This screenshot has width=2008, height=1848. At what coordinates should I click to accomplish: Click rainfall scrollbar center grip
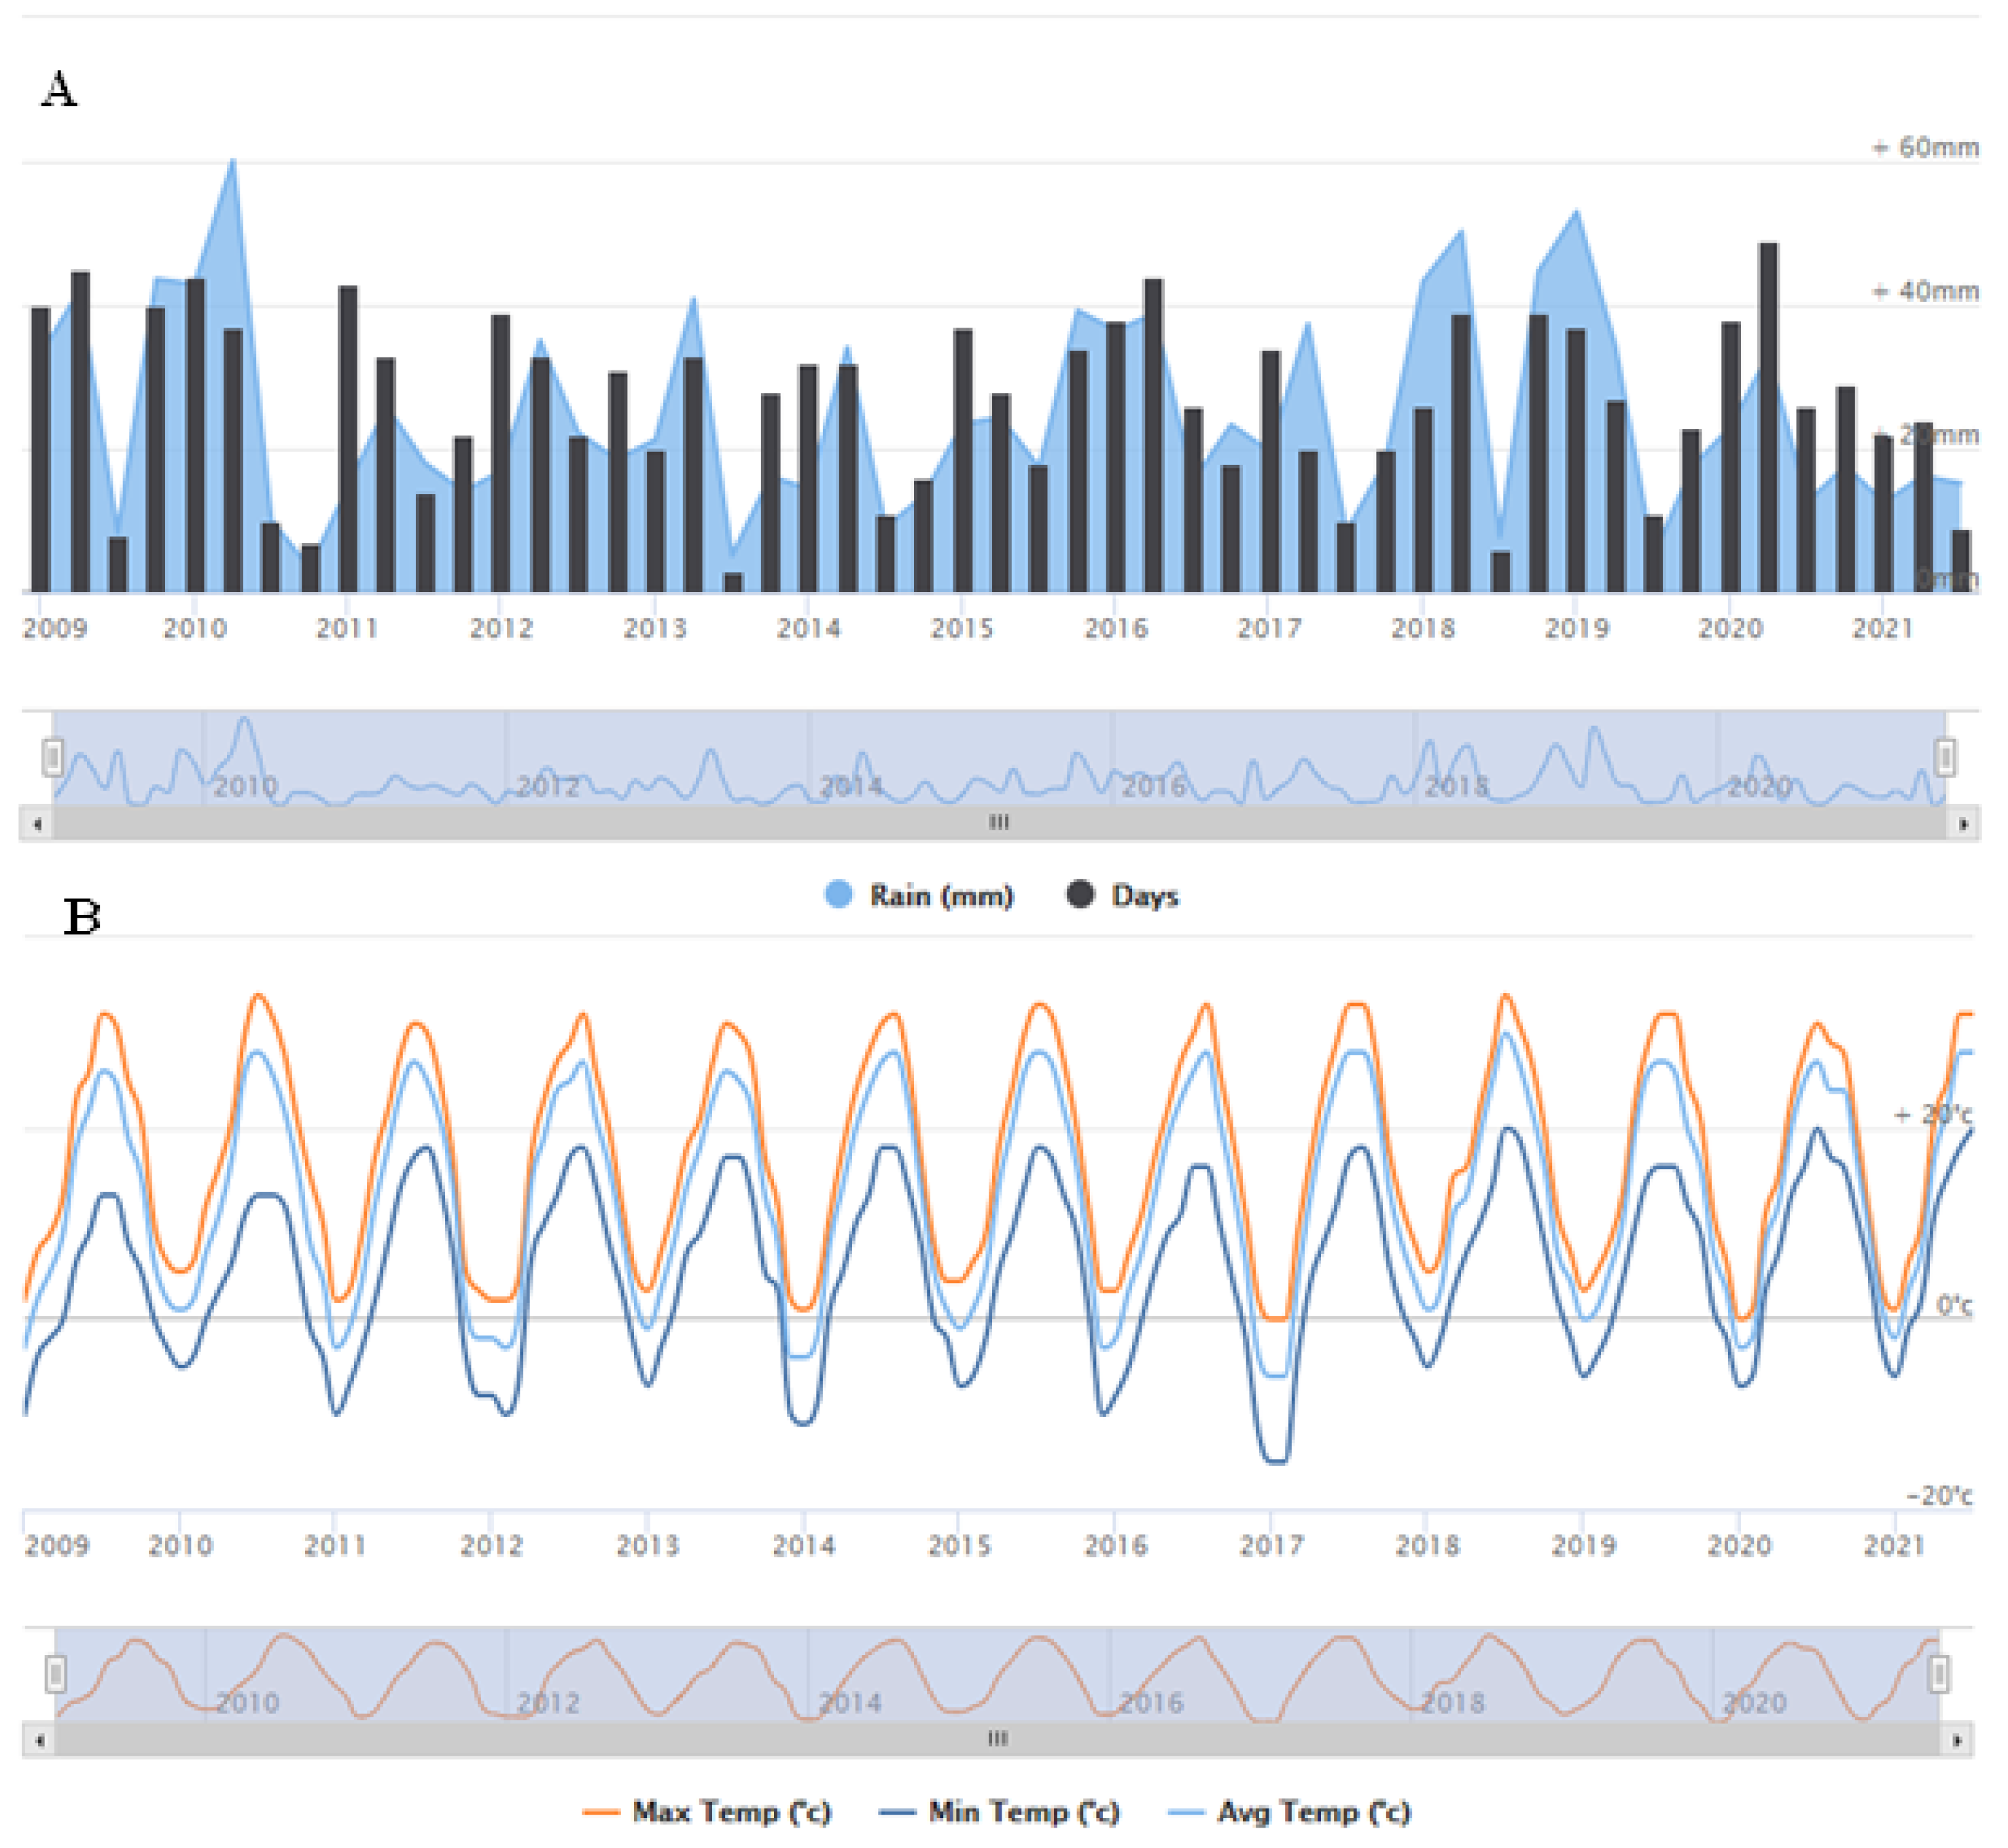[999, 823]
